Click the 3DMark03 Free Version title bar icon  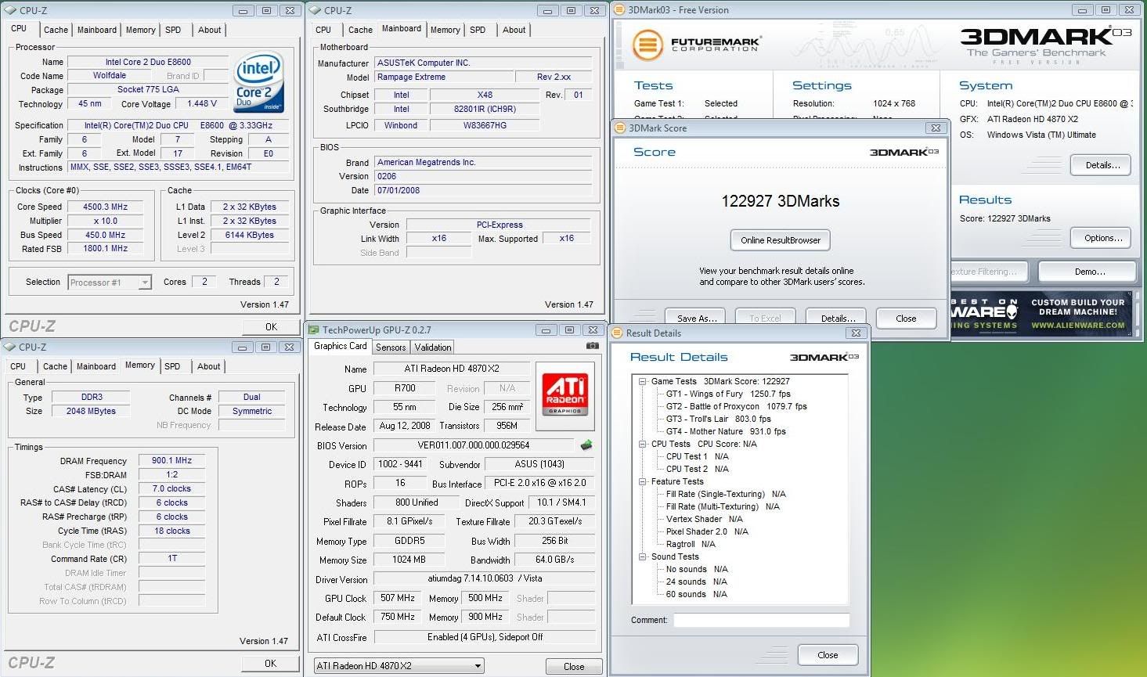pos(619,10)
